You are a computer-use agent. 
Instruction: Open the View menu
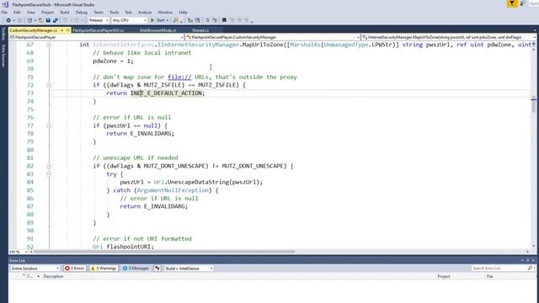30,13
